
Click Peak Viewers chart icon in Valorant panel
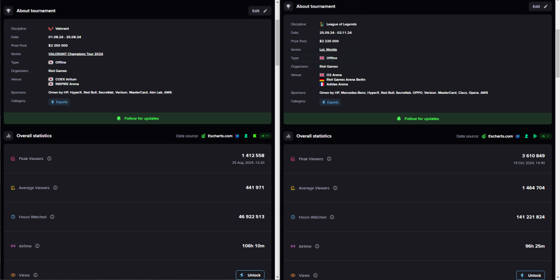coord(13,158)
